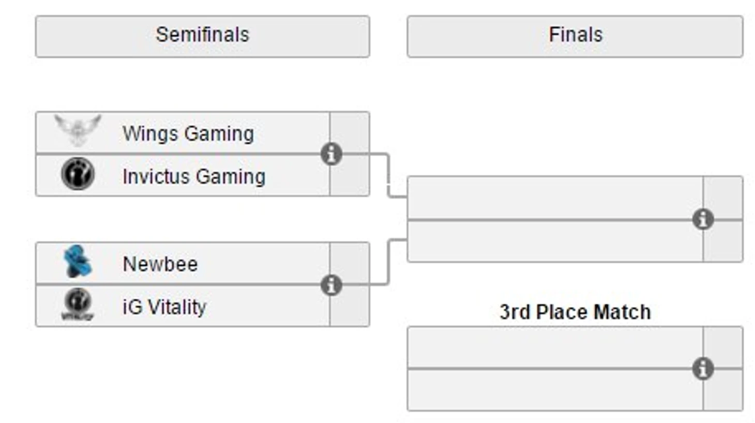The height and width of the screenshot is (423, 755).
Task: Open info for Newbee vs iG Vitality match
Action: point(331,285)
